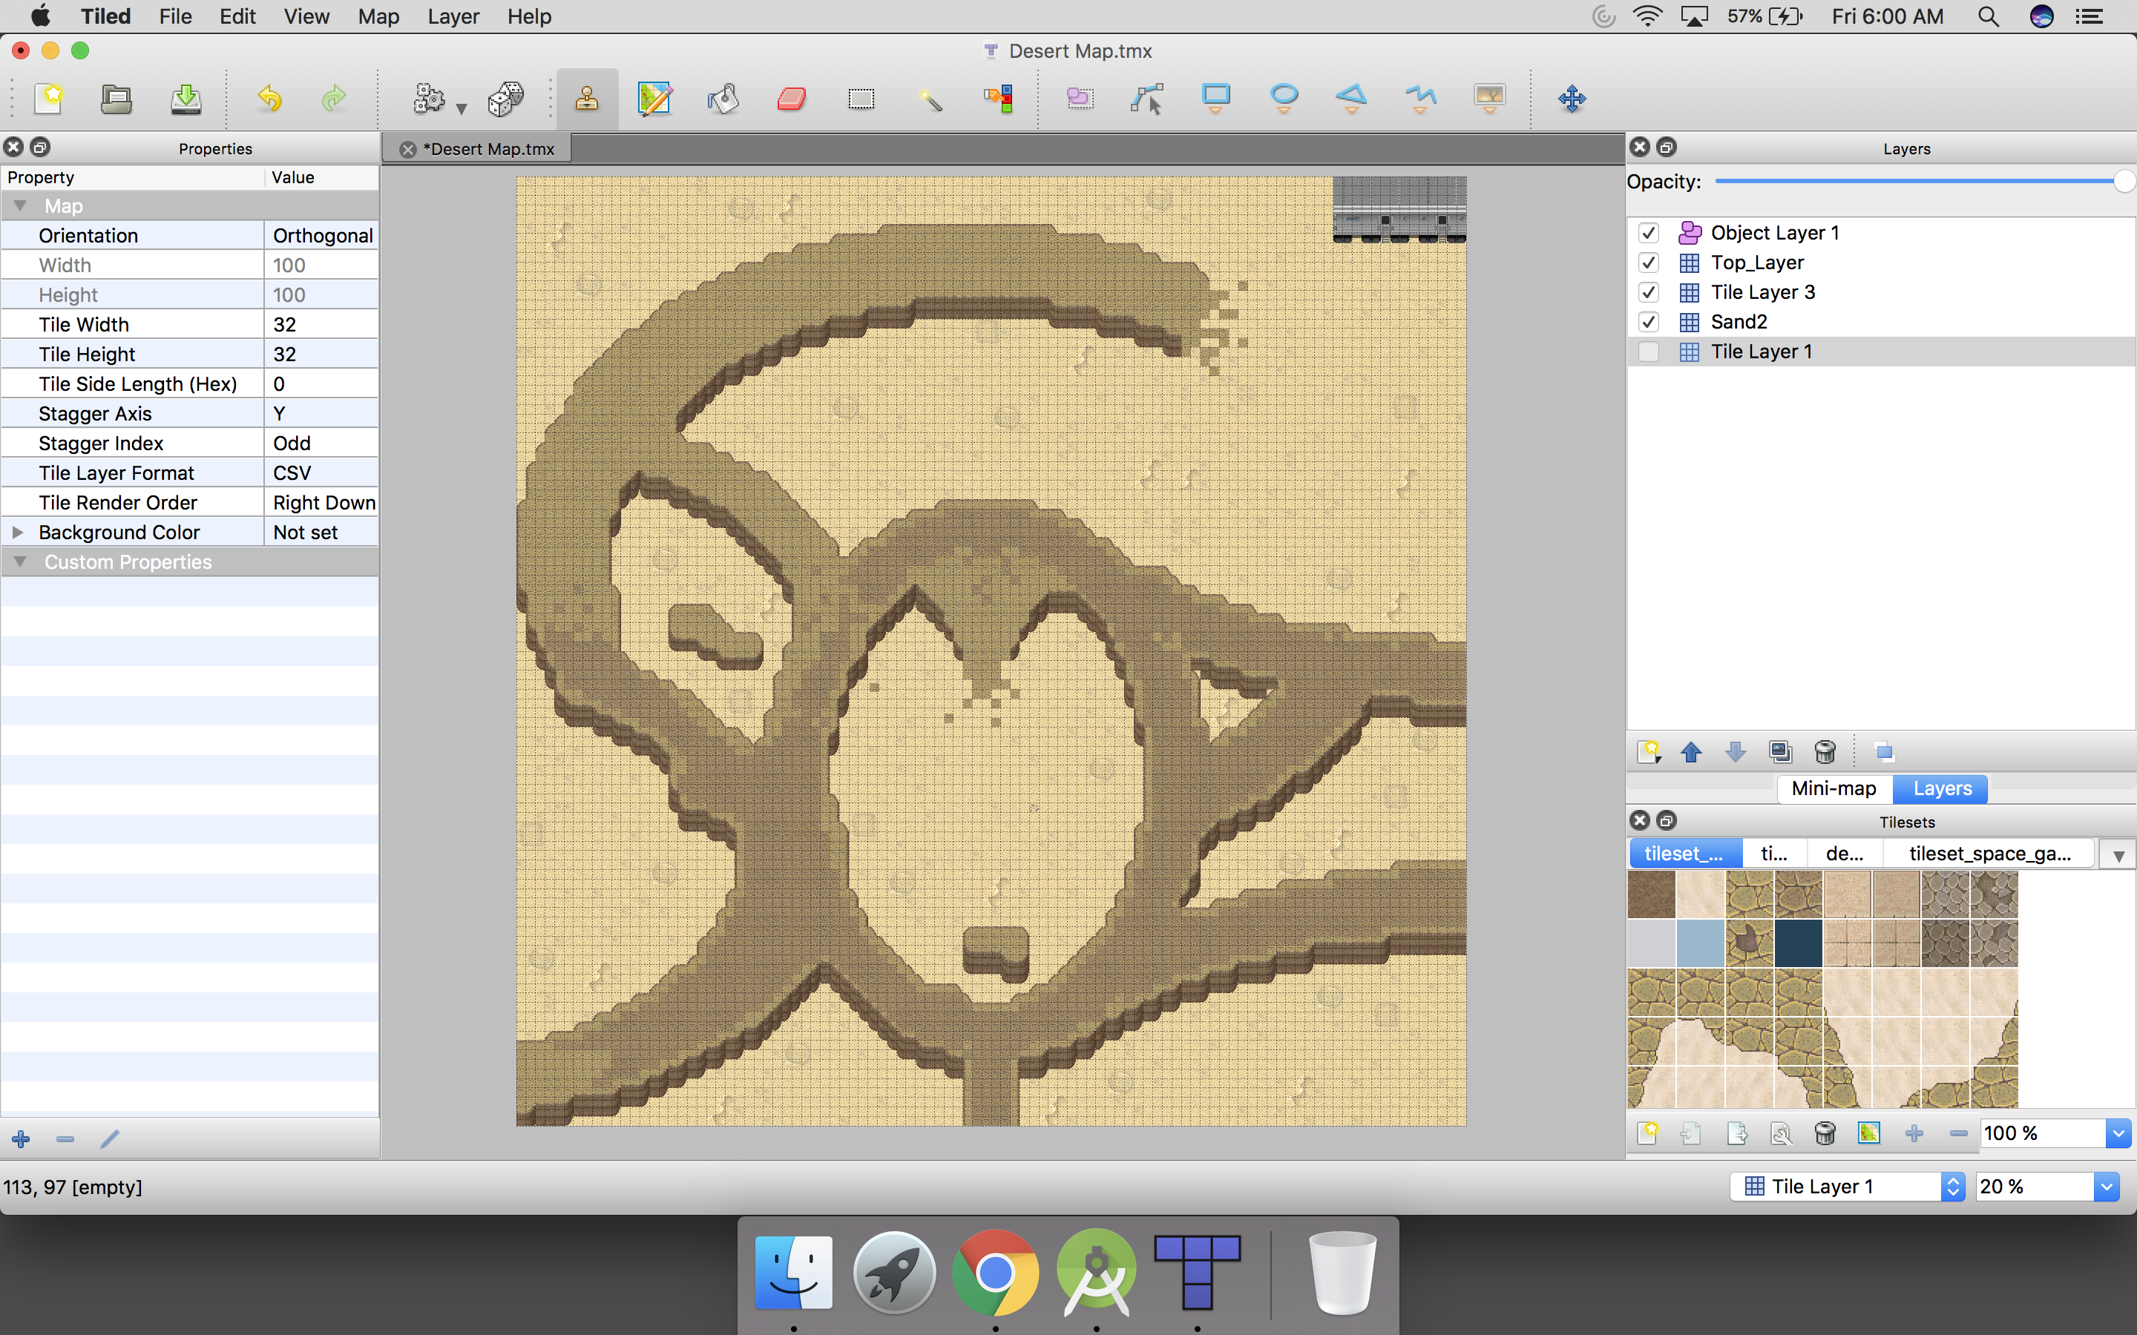Switch to the Mini-map tab
The image size is (2137, 1335).
click(1834, 788)
